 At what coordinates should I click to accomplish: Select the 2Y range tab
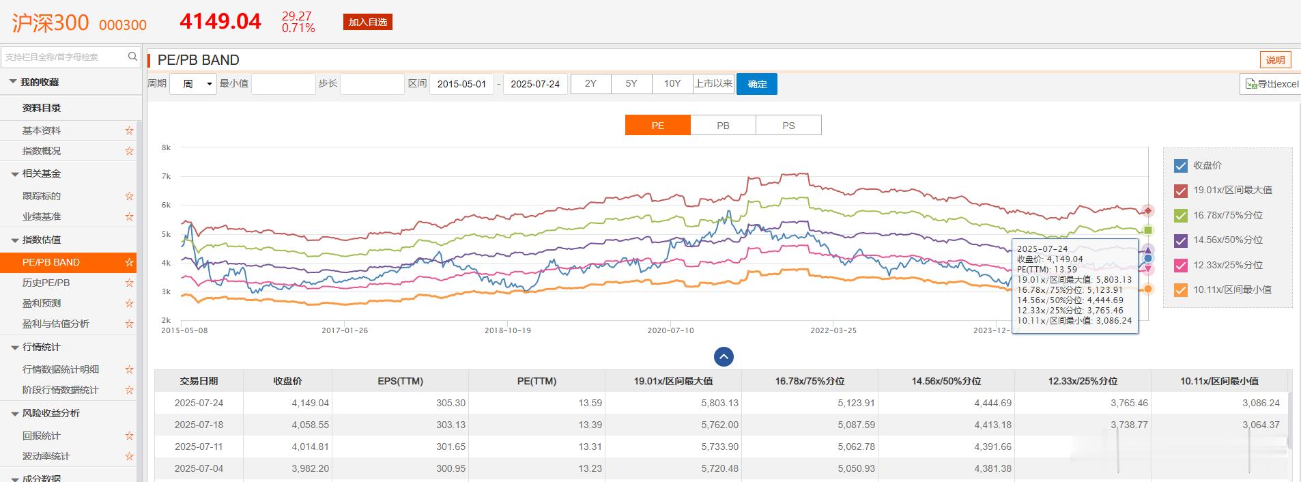point(591,83)
